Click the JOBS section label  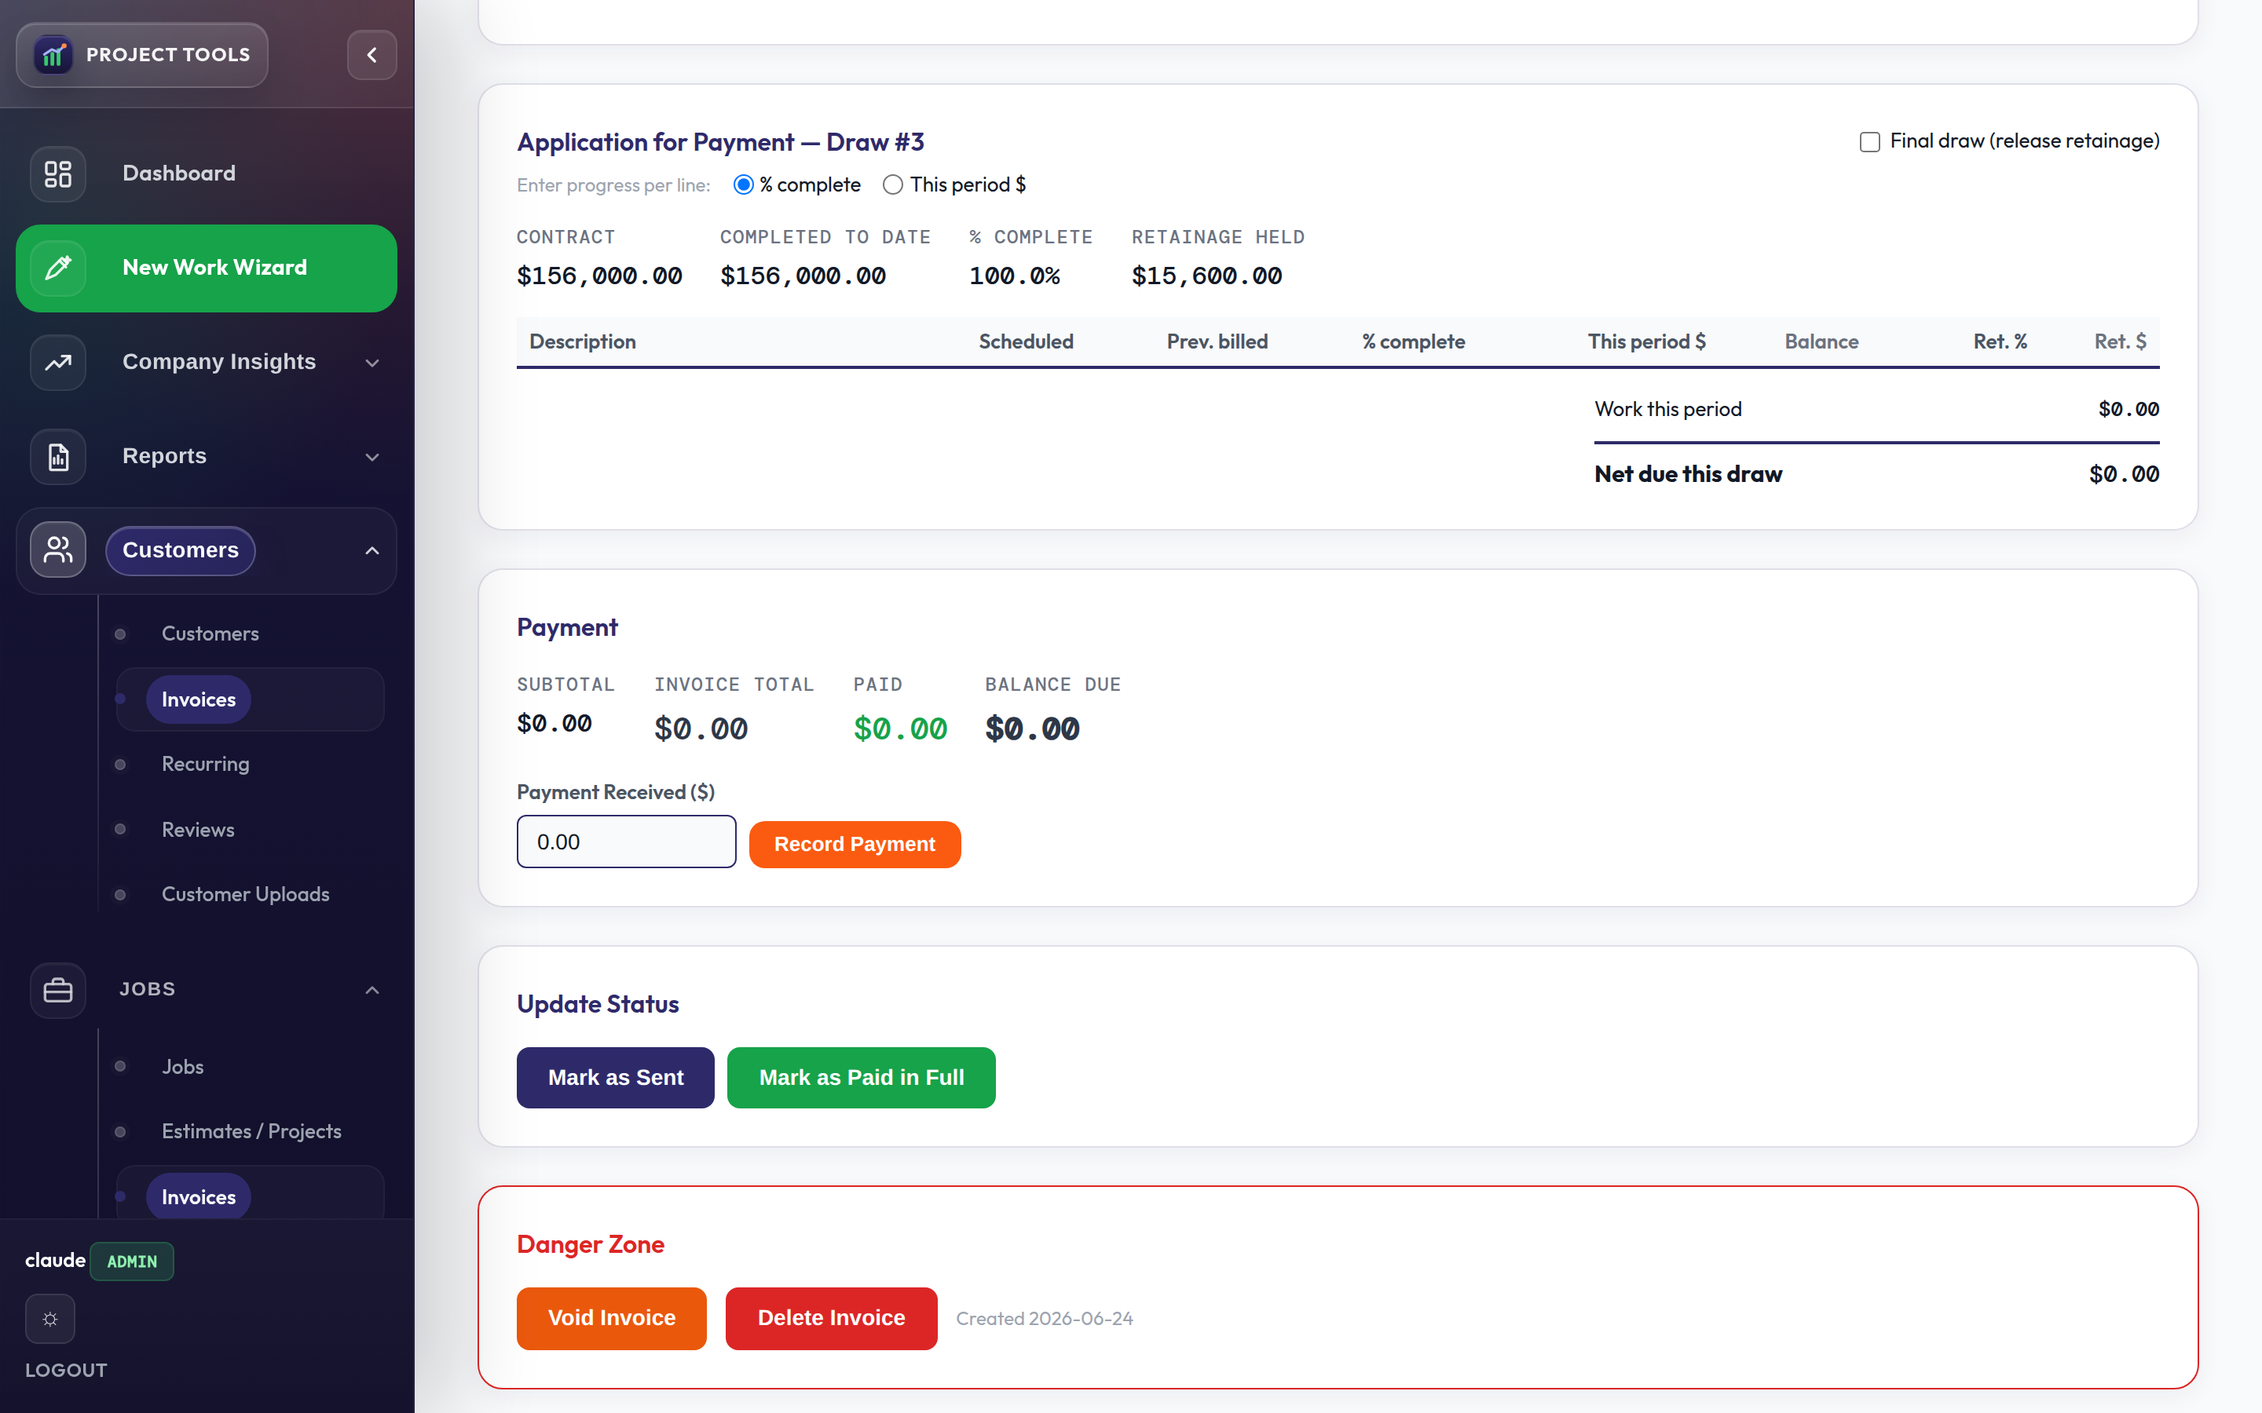point(147,990)
